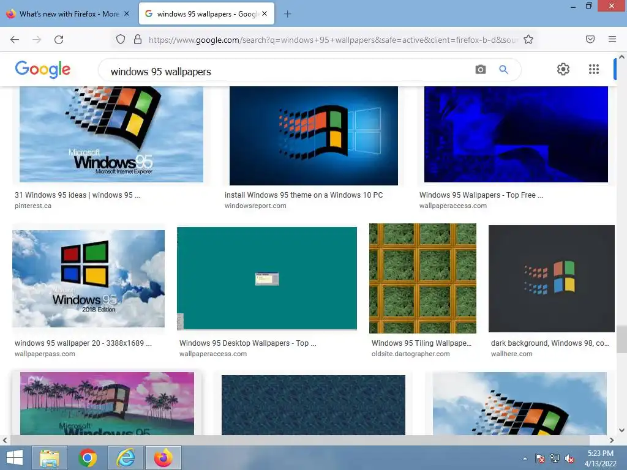Click the horizontal scroll left arrow
Image resolution: width=627 pixels, height=470 pixels.
coord(5,440)
